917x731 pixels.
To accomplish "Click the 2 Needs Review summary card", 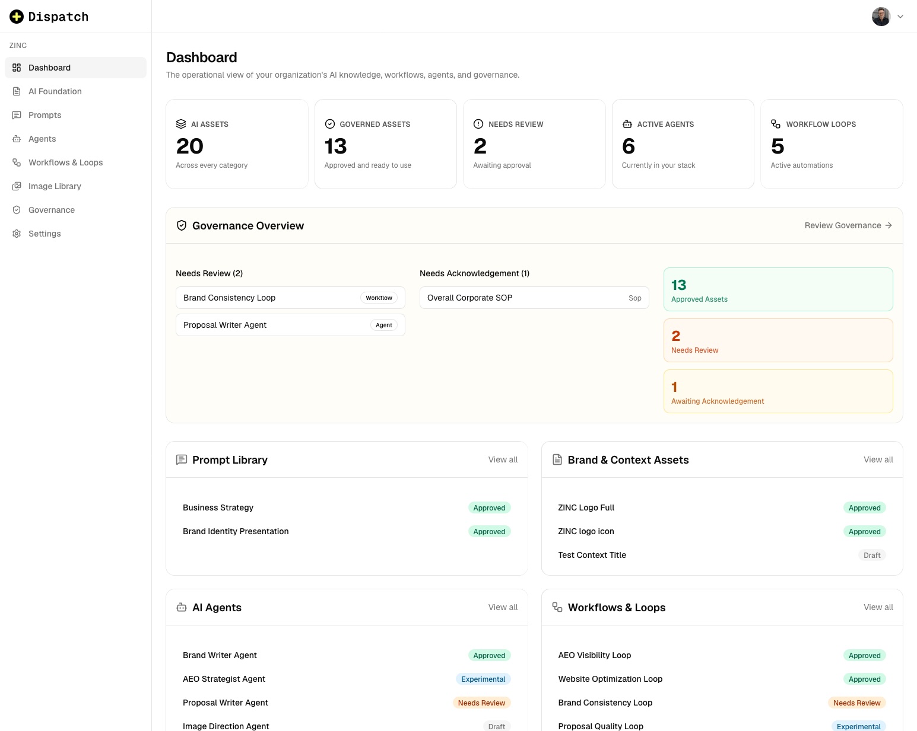I will (778, 340).
